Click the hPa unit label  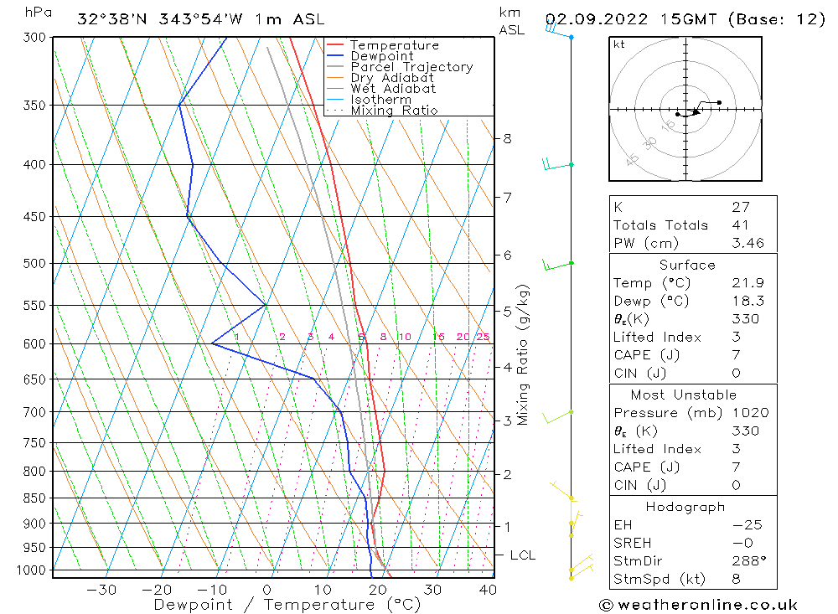(x=38, y=12)
